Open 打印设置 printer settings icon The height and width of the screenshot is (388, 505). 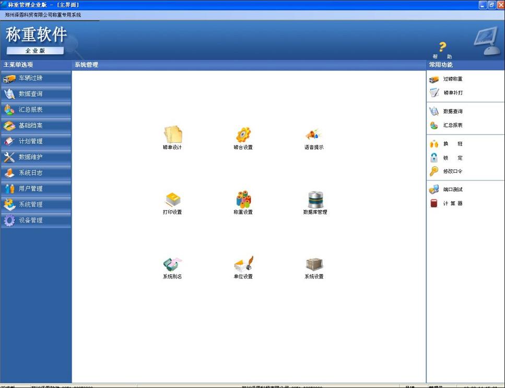point(172,200)
